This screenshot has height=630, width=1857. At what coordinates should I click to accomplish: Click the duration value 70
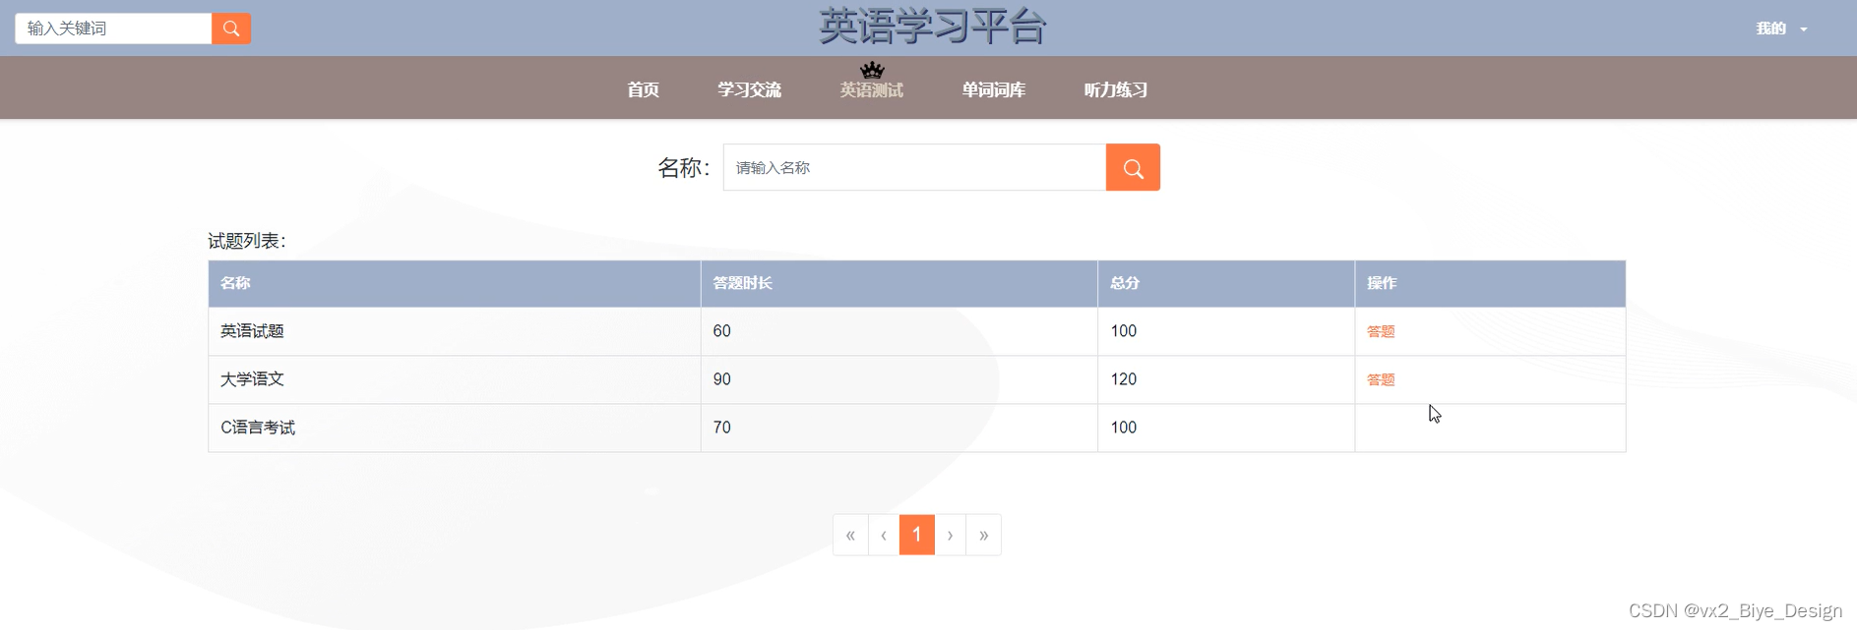coord(722,428)
